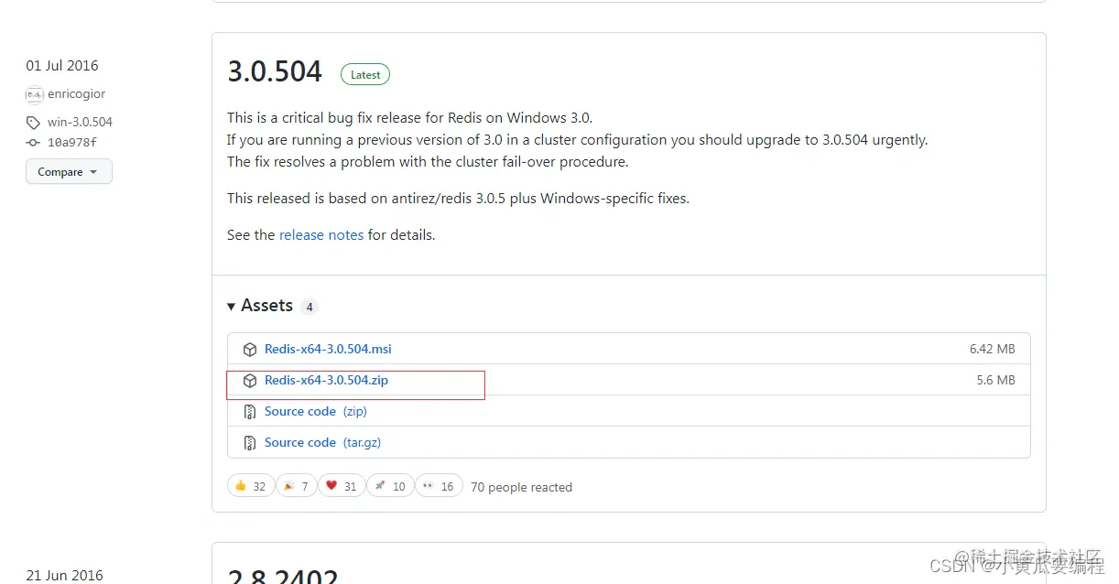Add a hooray party reaction (7)
Viewport: 1119px width, 584px height.
(295, 486)
